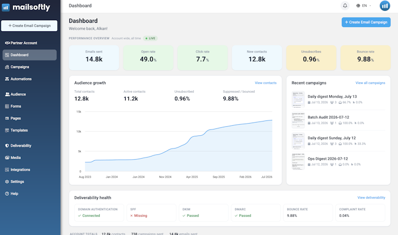Click the Audience people icon in sidebar
This screenshot has width=398, height=235.
pos(7,94)
